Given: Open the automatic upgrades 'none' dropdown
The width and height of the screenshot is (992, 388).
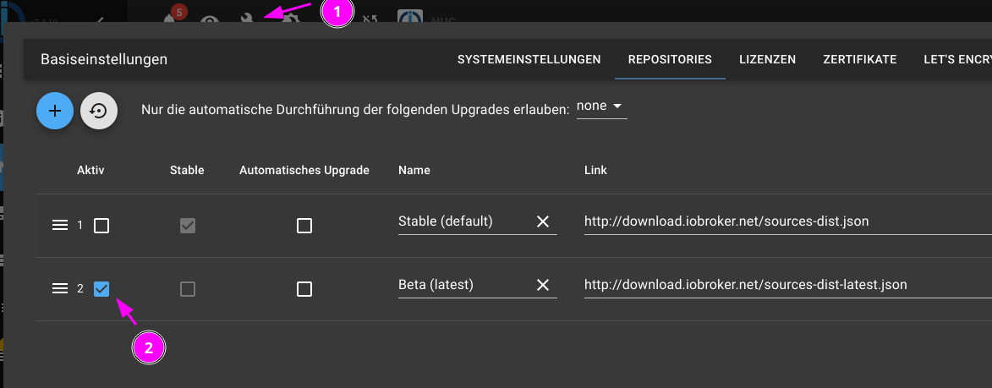Looking at the screenshot, I should (601, 107).
